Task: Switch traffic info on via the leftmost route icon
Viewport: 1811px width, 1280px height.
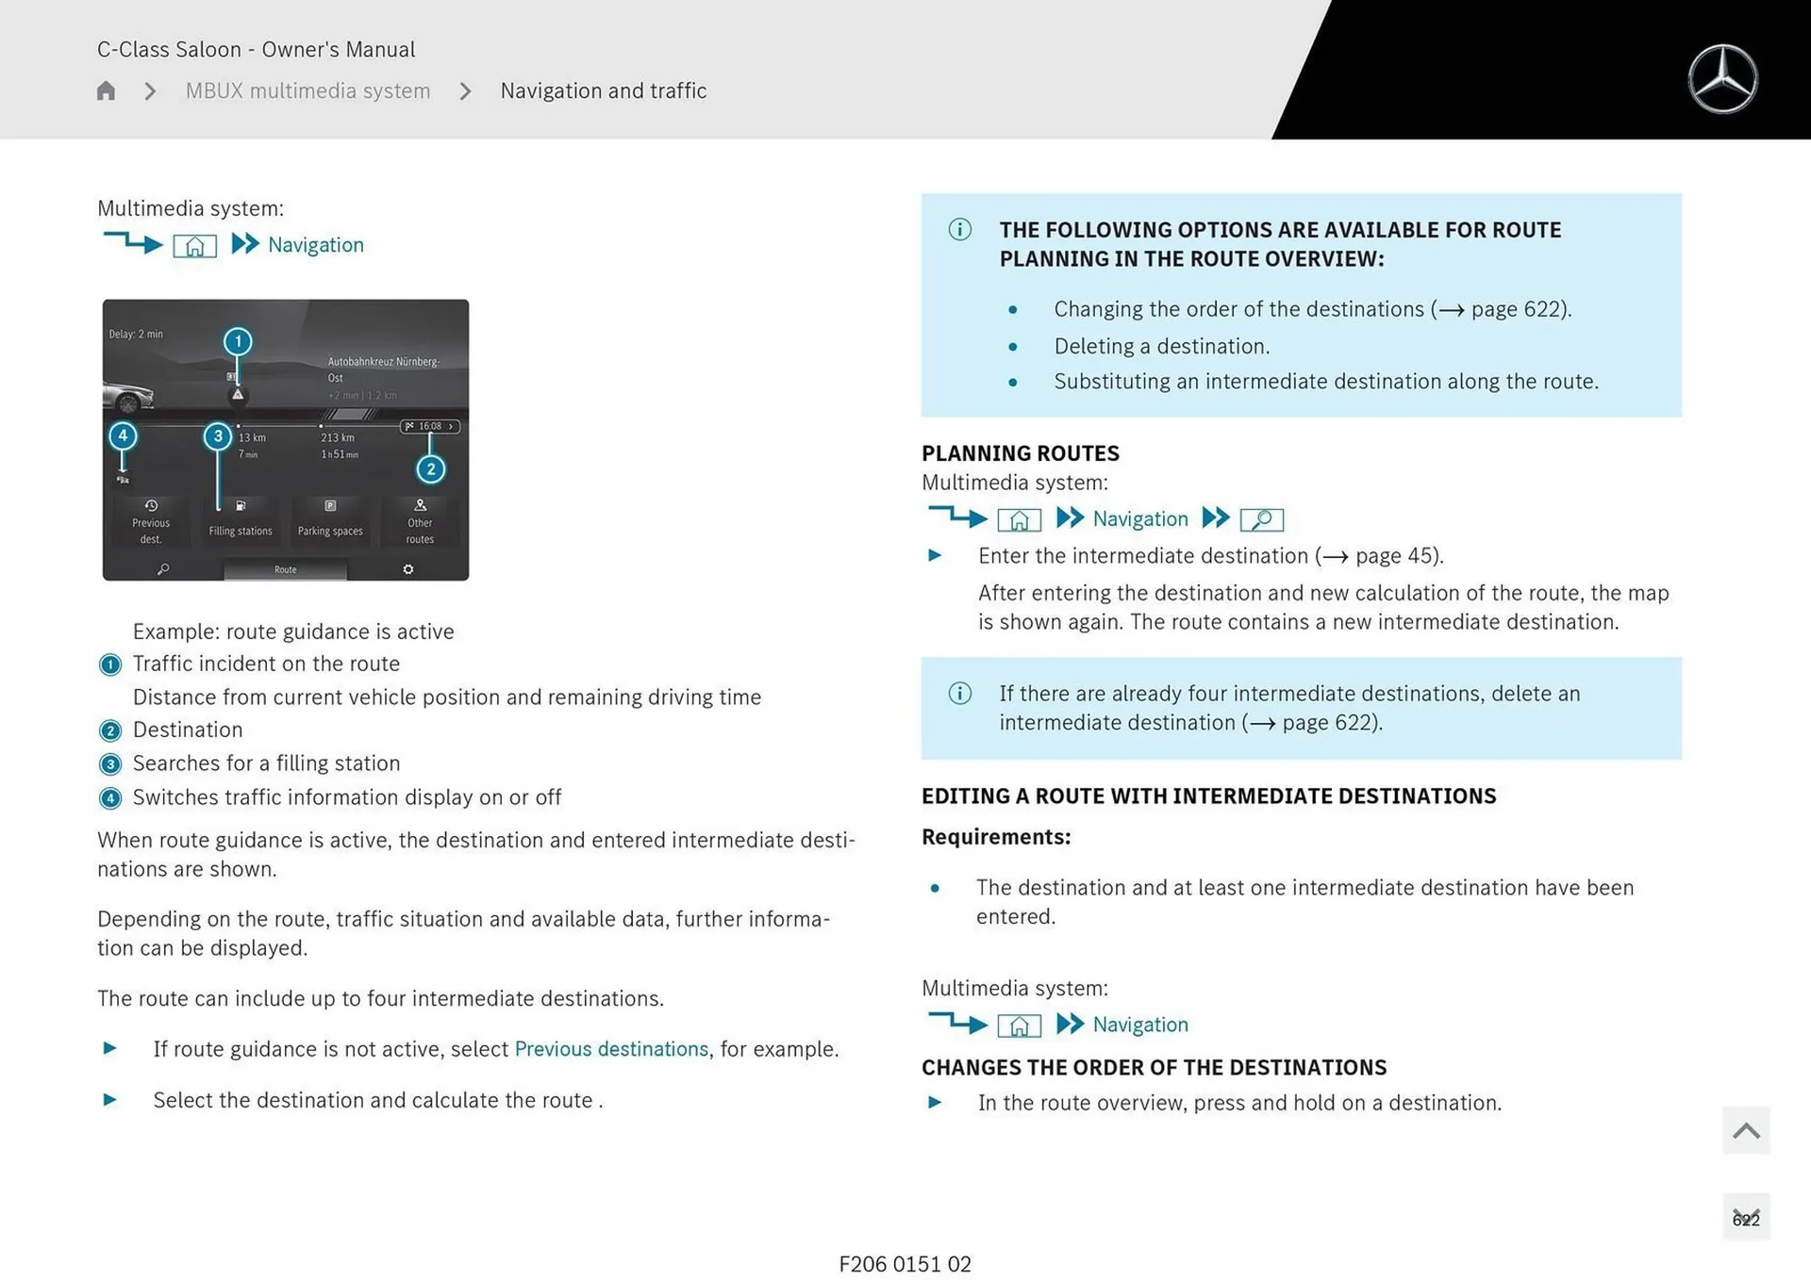Action: coord(123,478)
